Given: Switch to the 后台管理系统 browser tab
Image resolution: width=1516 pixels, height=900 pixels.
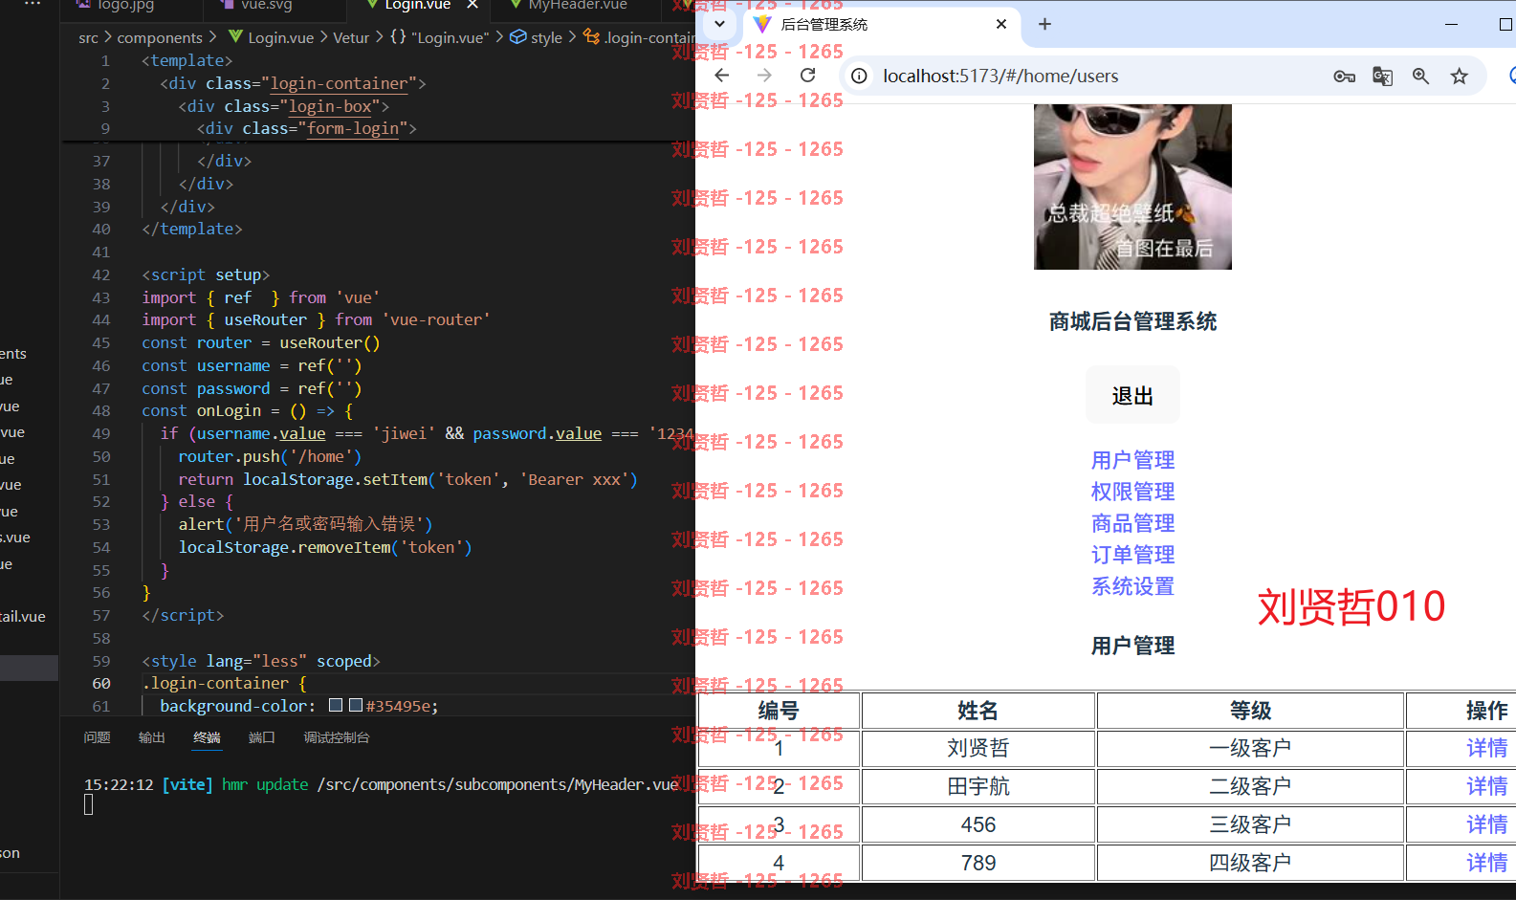Looking at the screenshot, I should click(880, 24).
